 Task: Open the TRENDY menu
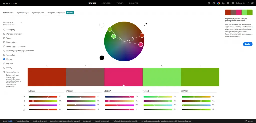pyautogui.click(x=120, y=3)
